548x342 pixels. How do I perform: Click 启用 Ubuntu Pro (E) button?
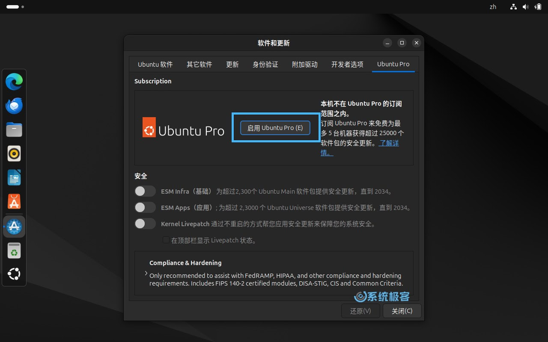point(275,128)
